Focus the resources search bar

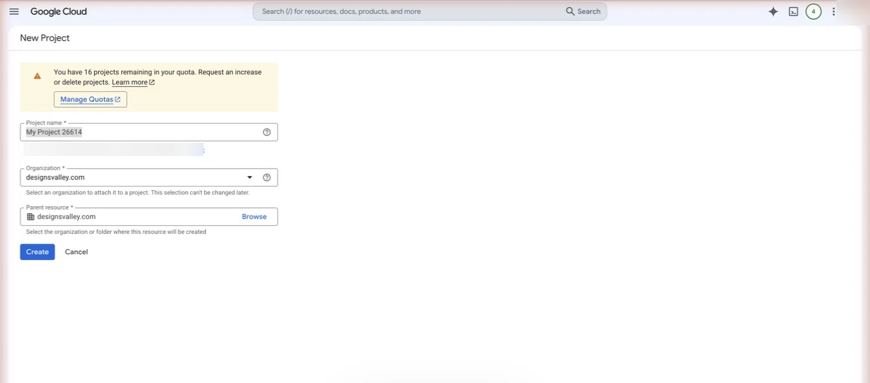pyautogui.click(x=429, y=11)
